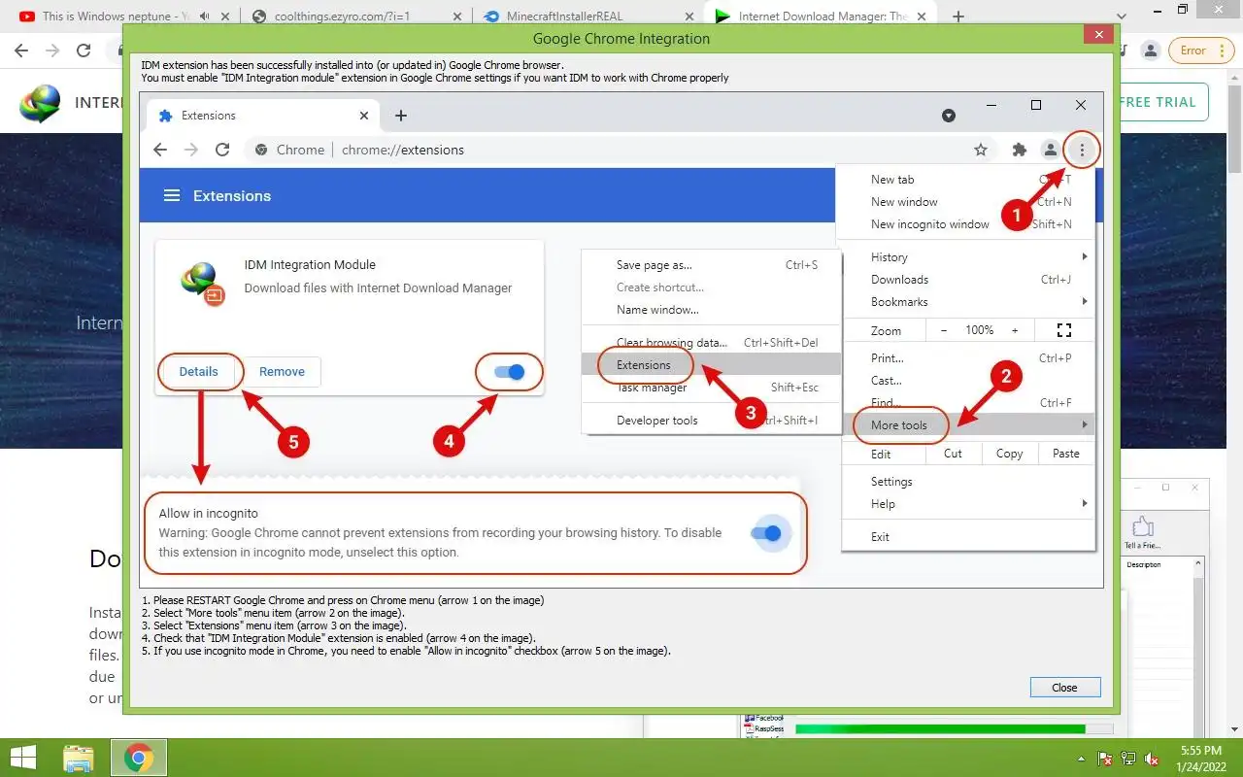
Task: Click the fullscreen icon in the Zoom row
Action: pos(1063,330)
